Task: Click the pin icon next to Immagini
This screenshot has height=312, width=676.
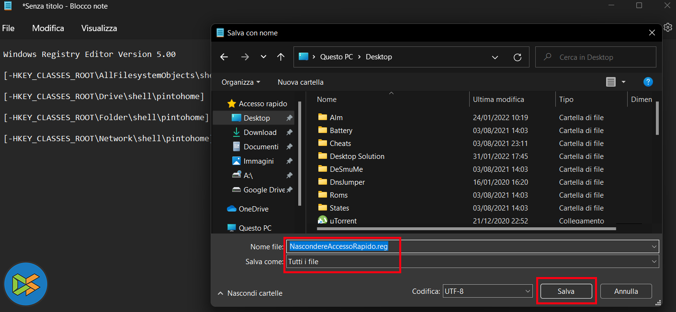Action: coord(289,161)
